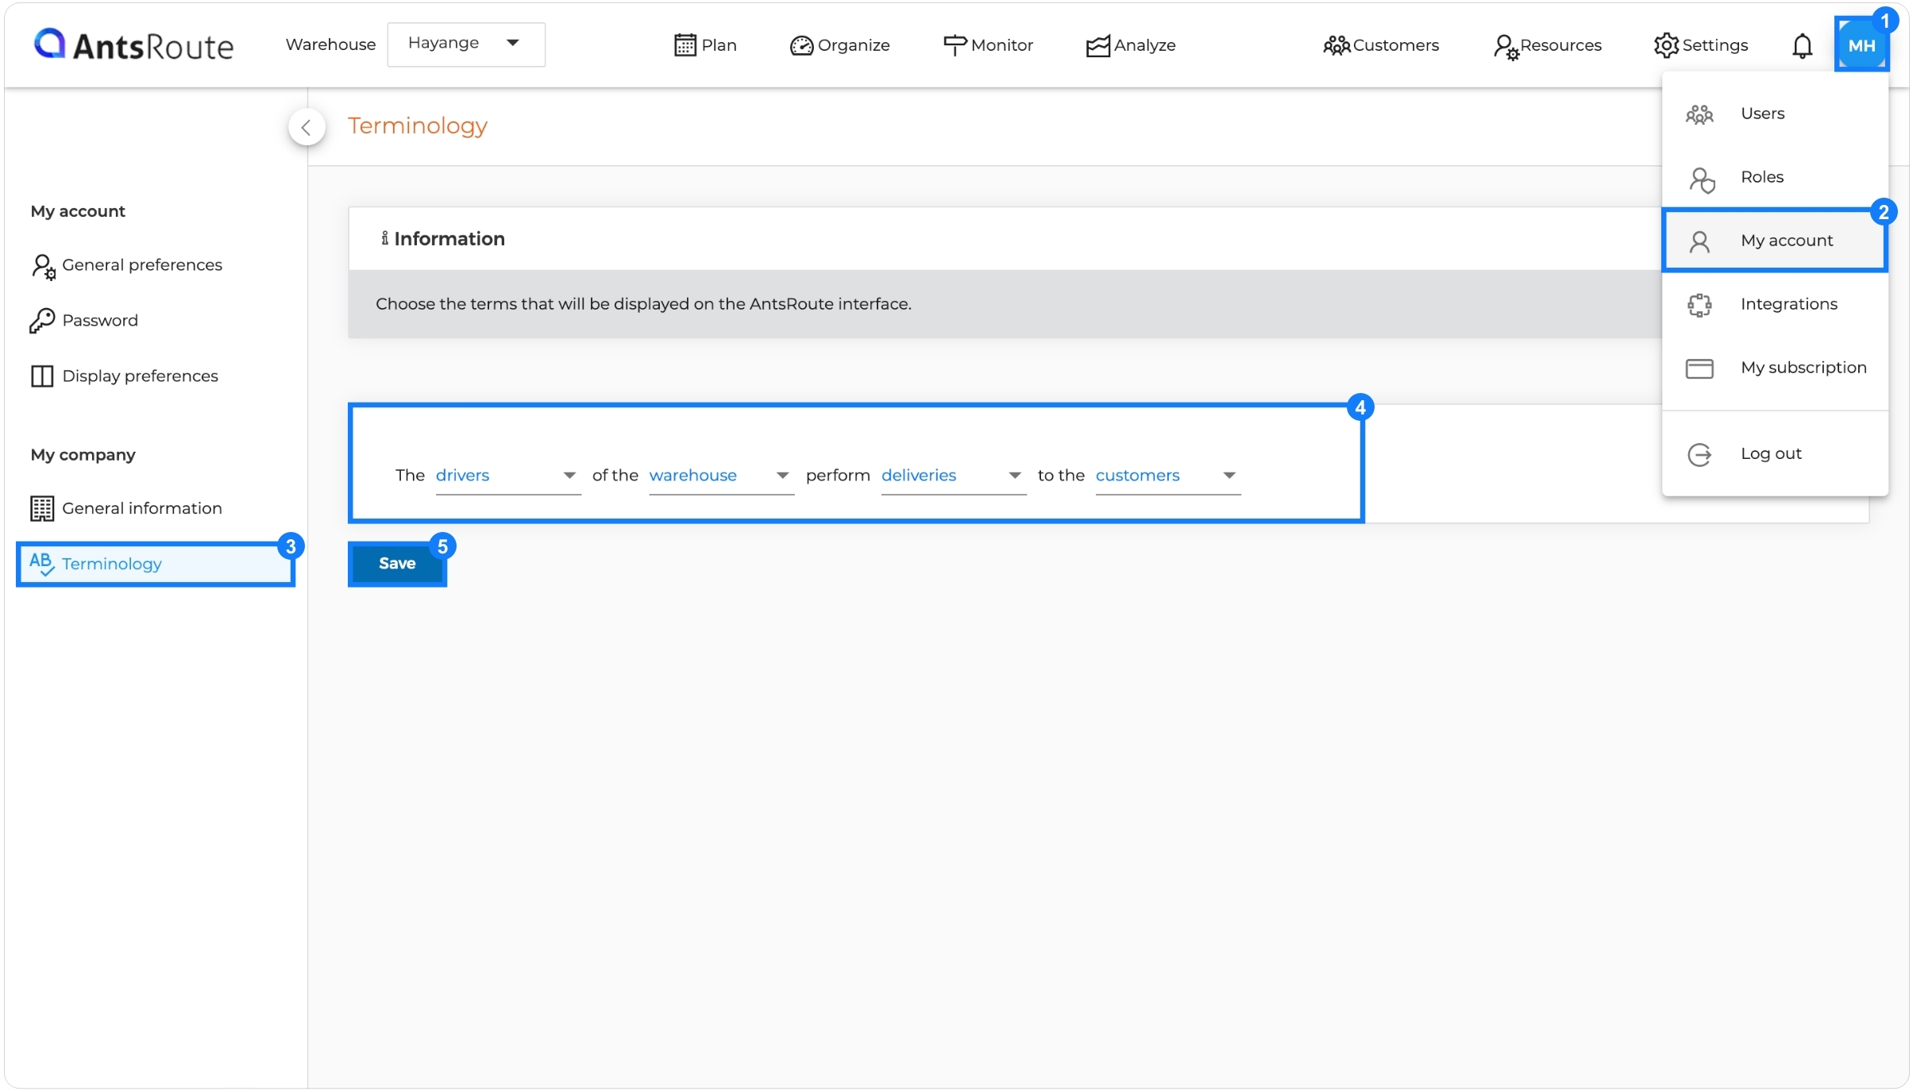Click the arrow next to customers term

click(x=1228, y=476)
